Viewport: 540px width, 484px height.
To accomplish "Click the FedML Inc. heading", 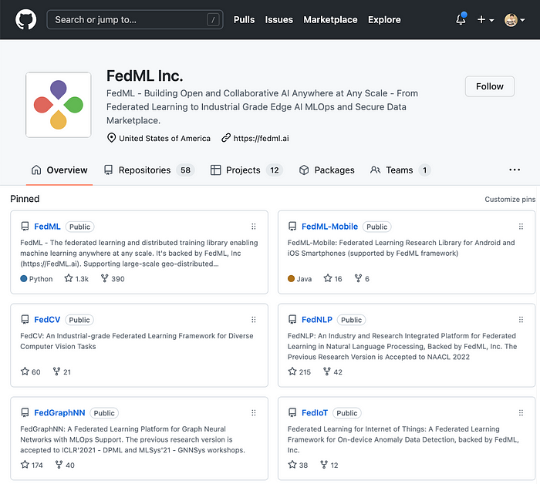I will 145,76.
